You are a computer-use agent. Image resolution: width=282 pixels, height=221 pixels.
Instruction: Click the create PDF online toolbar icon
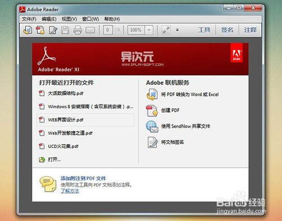40,30
